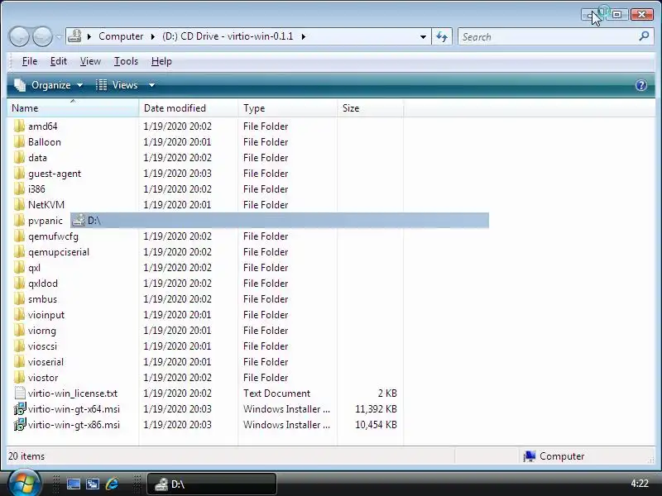The height and width of the screenshot is (496, 662).
Task: Click Show Desktop in the taskbar
Action: point(73,484)
